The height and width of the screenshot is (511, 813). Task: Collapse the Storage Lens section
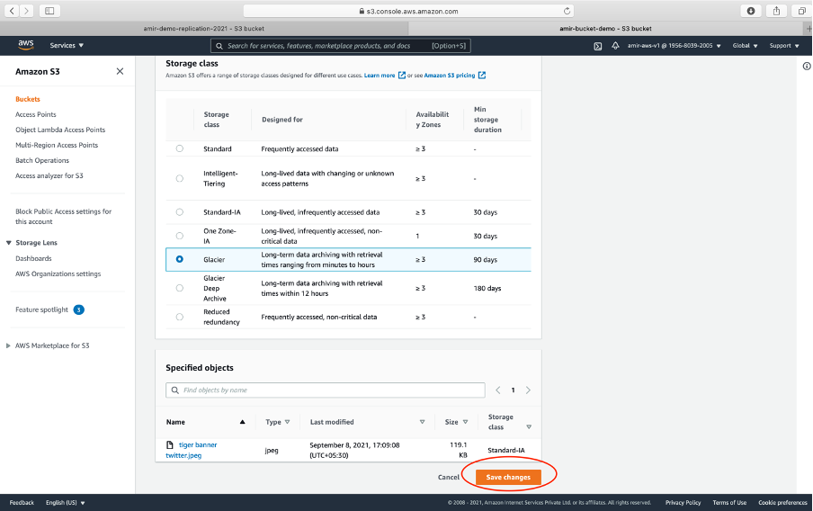(x=8, y=242)
